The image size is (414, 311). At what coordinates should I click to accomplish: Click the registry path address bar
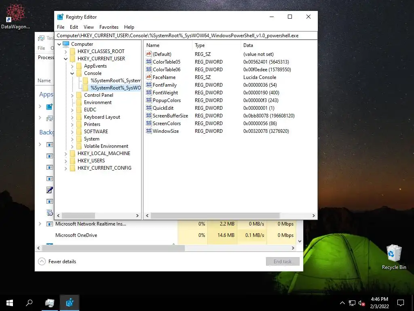tap(186, 36)
